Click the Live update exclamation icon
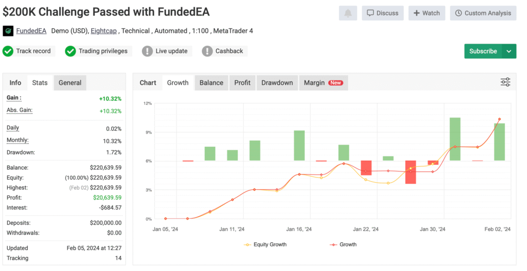This screenshot has width=527, height=271. 147,51
